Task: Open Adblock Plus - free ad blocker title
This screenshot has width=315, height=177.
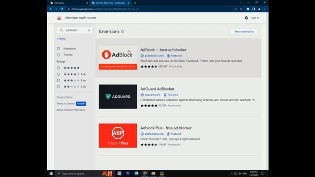Action: 166,128
